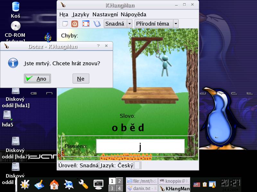Image resolution: width=257 pixels, height=192 pixels.
Task: Click the "Chyby:" label
Action: 69,36
